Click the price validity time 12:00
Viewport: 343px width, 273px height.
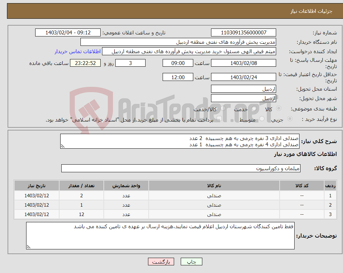click(178, 77)
